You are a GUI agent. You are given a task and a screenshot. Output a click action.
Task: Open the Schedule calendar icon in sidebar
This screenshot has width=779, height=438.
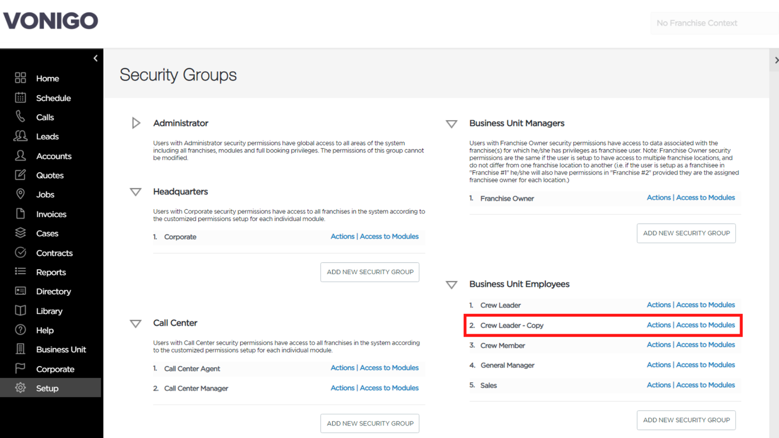pos(20,98)
